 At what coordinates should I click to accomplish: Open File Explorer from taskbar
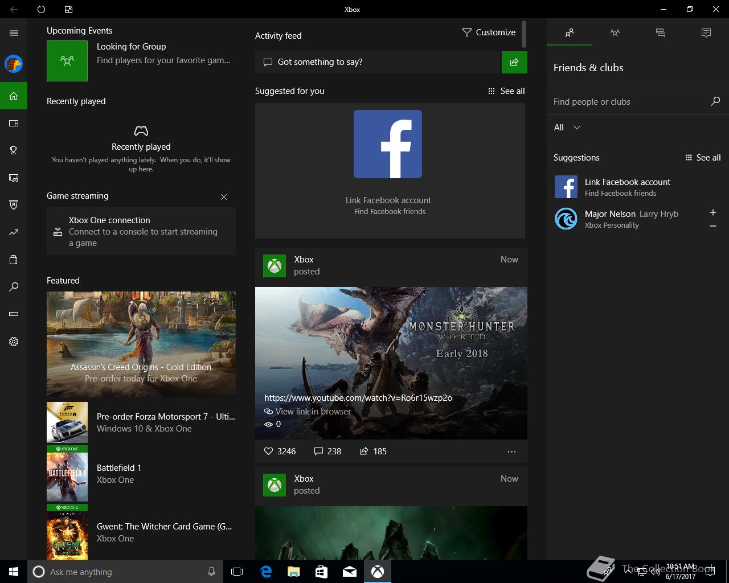coord(294,572)
